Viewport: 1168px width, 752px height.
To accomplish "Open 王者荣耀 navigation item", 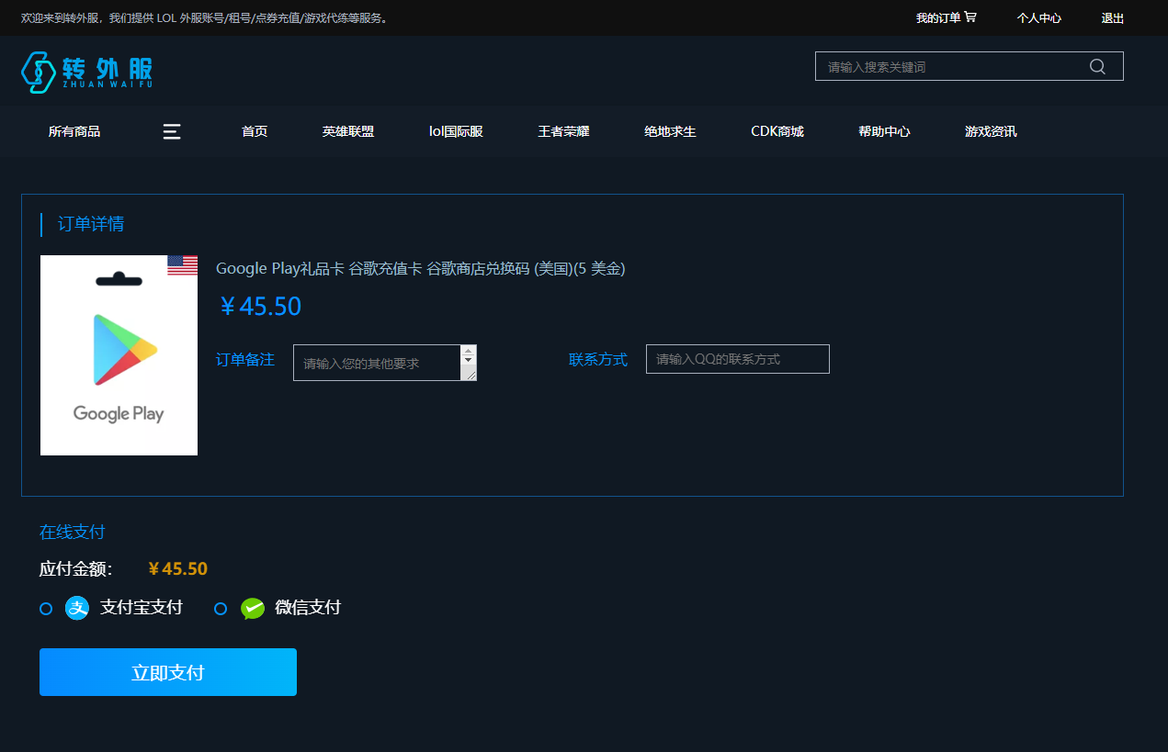I will [563, 131].
